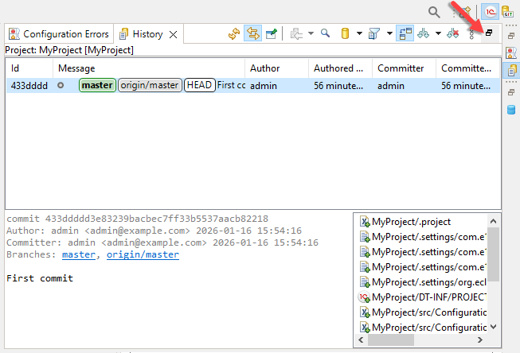
Task: Open dropdown beside the branch arrows icon
Action: point(438,33)
